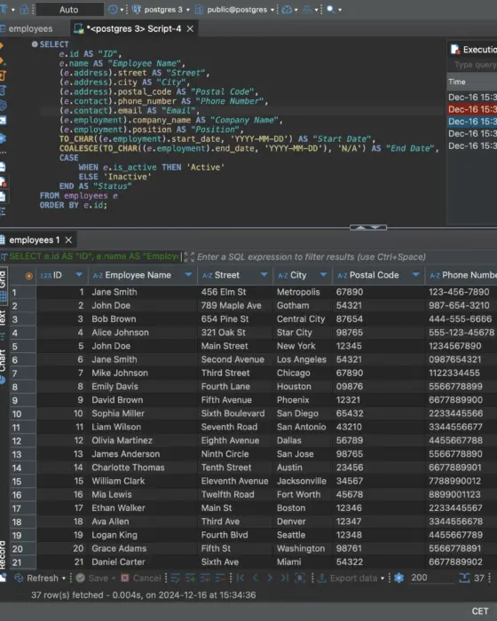
Task: Go to previous row arrow
Action: pos(256,578)
